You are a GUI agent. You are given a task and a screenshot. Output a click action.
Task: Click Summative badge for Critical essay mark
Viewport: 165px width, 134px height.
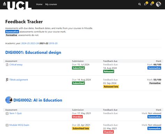pos(154,68)
